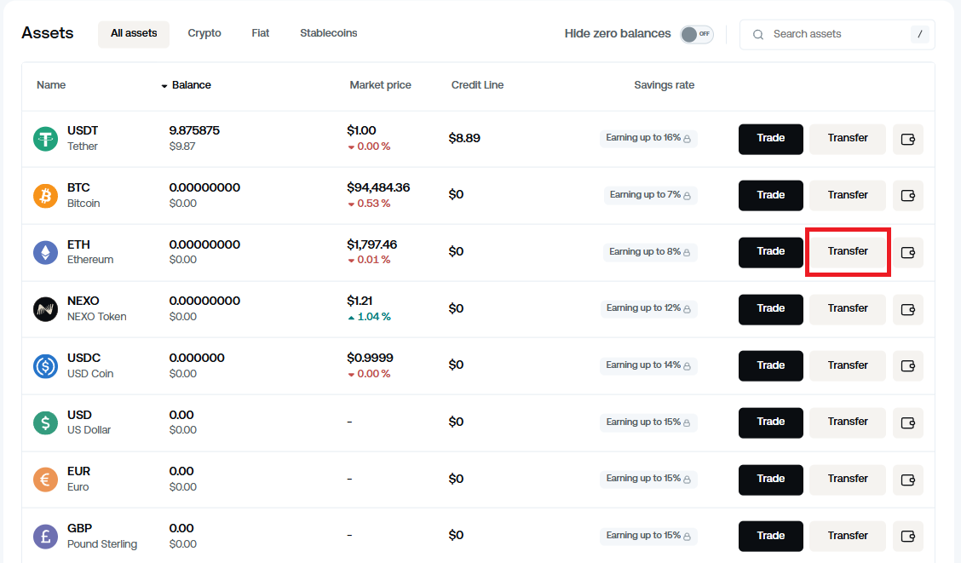Open the wallet icon in the GBP row
Viewport: 961px width, 563px height.
(907, 536)
